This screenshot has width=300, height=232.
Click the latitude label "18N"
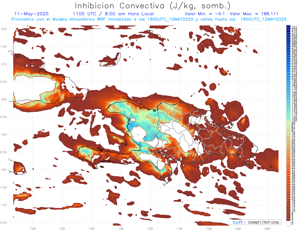tap(3, 170)
